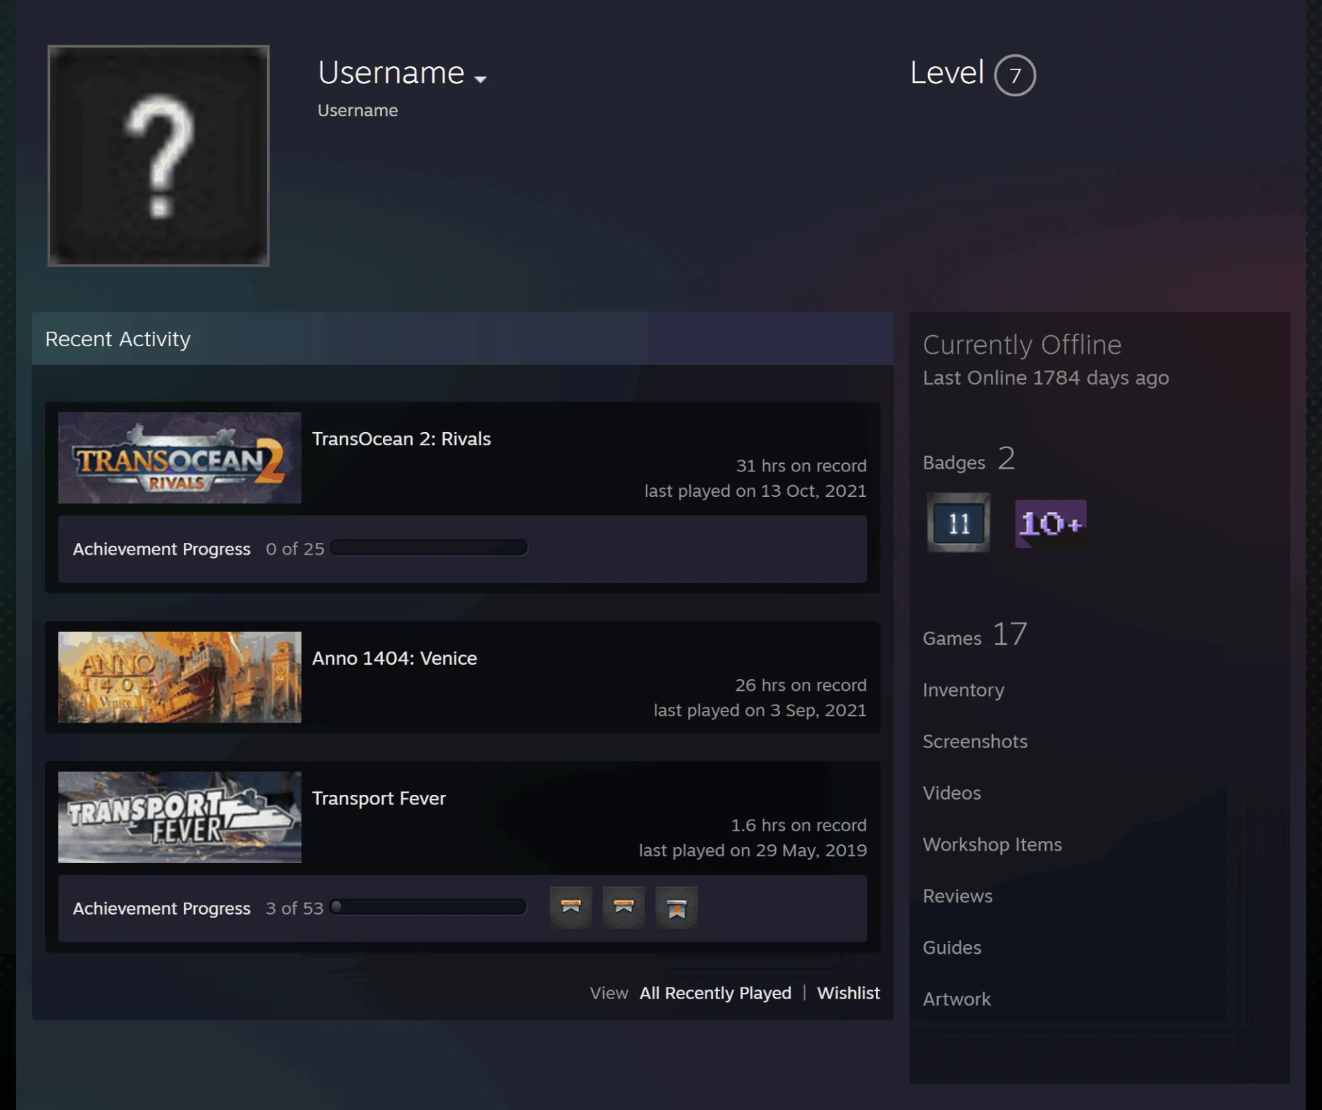Open the Guides page
The image size is (1322, 1110).
point(952,948)
